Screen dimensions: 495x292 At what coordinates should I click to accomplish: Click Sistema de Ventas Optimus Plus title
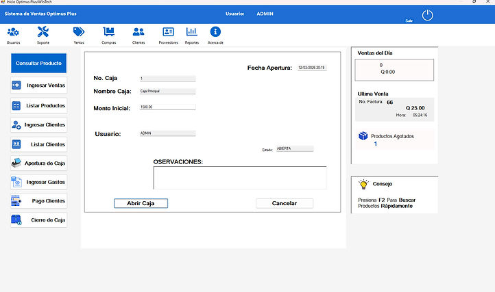tap(40, 14)
